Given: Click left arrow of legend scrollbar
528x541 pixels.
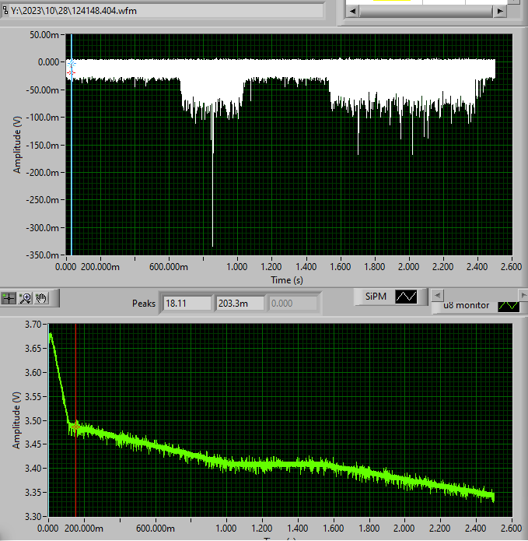Looking at the screenshot, I should tap(437, 295).
